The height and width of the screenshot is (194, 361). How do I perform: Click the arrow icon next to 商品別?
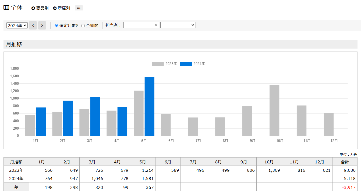[33, 8]
